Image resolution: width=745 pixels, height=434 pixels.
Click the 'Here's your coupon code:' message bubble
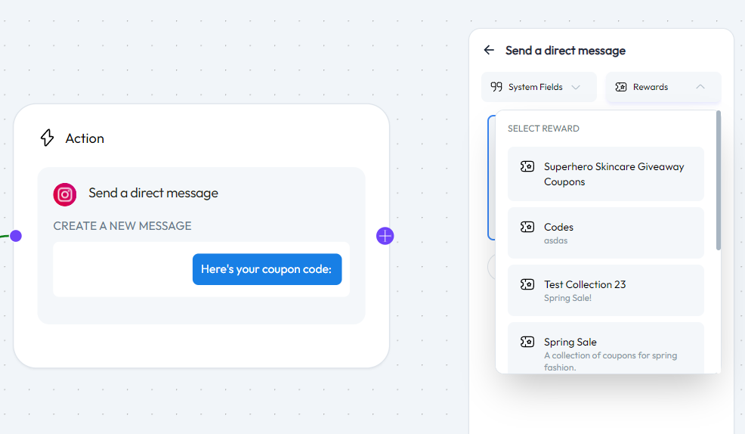coord(267,269)
